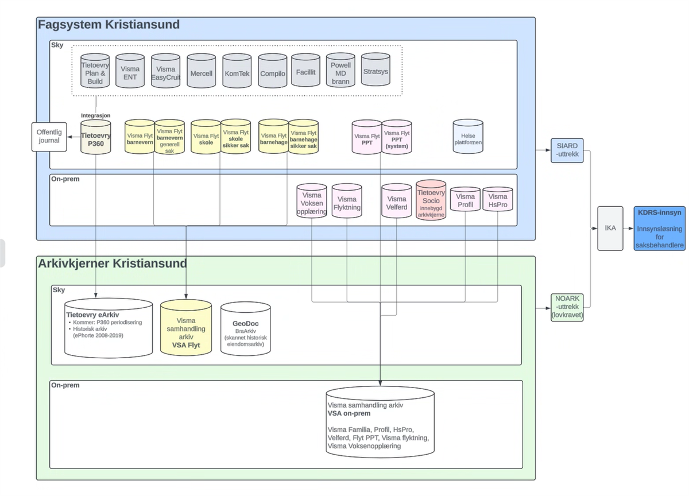Select the Facillit cylinder
Viewport: 689px width, 496px height.
(305, 71)
